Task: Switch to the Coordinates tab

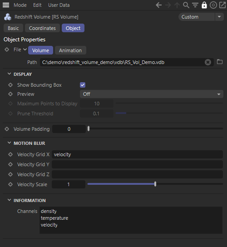Action: [42, 28]
